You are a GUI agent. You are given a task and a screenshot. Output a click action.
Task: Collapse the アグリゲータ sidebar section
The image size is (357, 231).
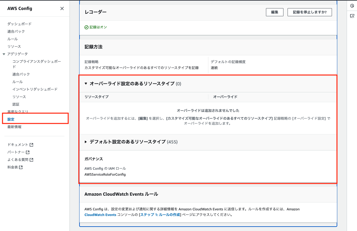coord(4,54)
